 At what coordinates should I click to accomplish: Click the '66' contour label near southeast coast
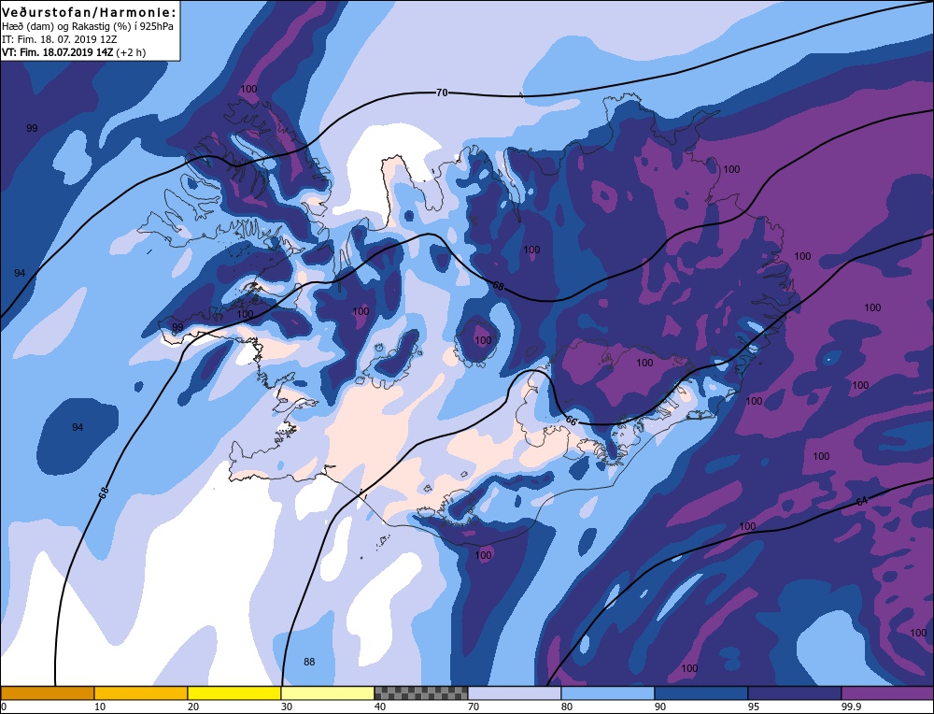[x=571, y=421]
